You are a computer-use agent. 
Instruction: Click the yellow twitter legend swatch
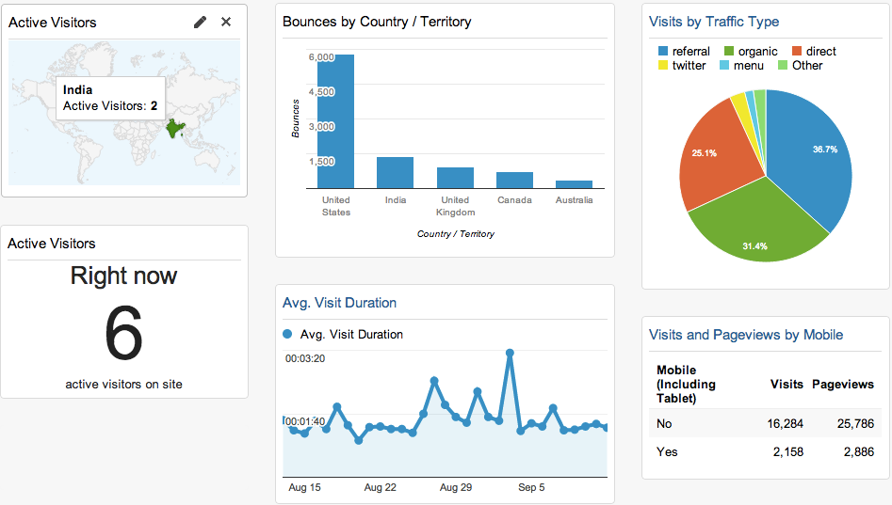point(663,65)
